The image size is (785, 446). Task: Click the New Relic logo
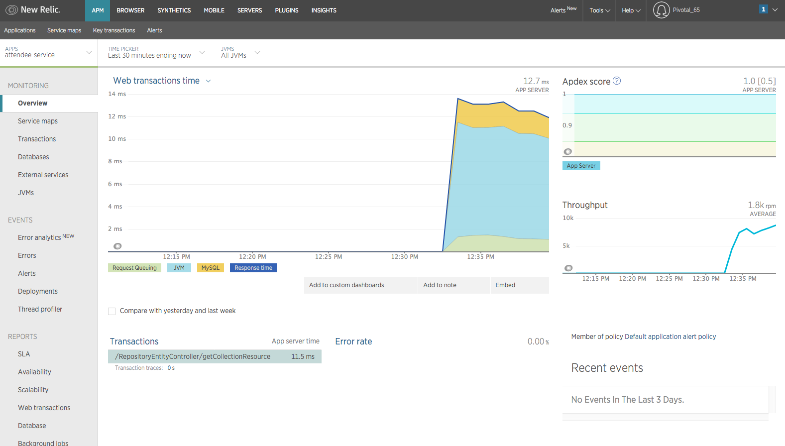click(x=33, y=10)
